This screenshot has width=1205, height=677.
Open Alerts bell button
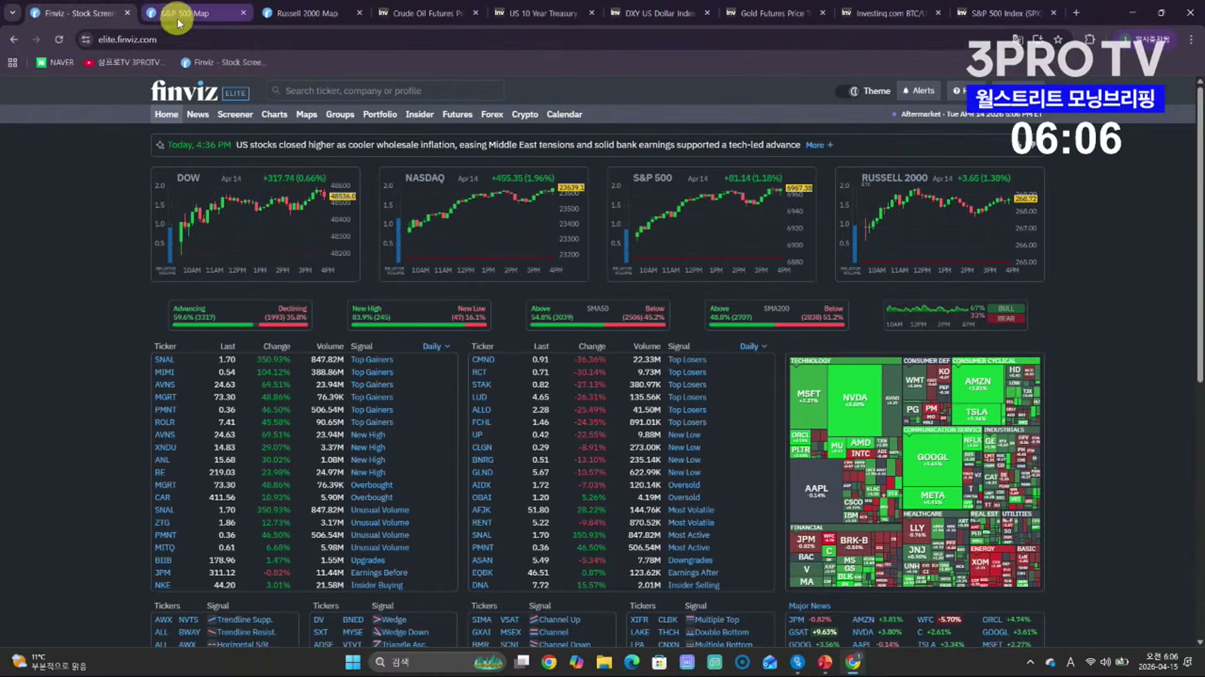pyautogui.click(x=918, y=91)
